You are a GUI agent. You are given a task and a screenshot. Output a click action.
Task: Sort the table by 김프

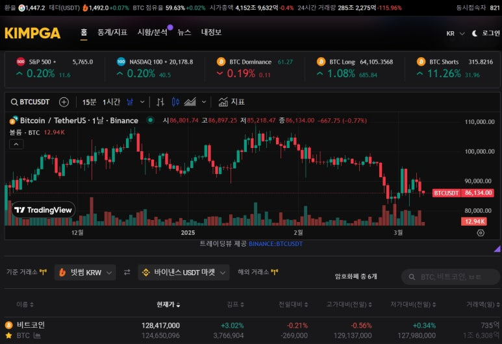235,304
